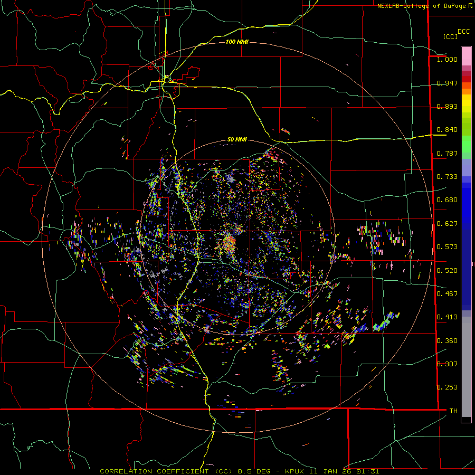Screen dimensions: 475x475
Task: Click the CORRELATION COEFFICIENT caption text
Action: (x=154, y=471)
